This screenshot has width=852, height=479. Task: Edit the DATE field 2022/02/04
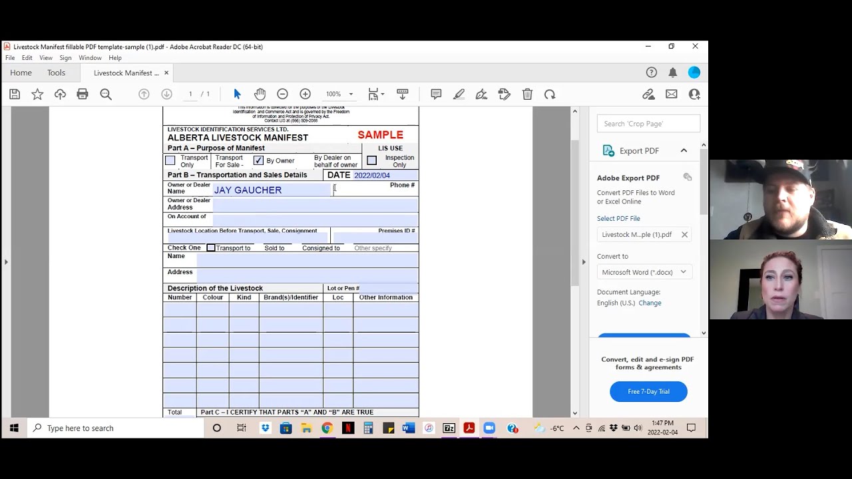385,175
